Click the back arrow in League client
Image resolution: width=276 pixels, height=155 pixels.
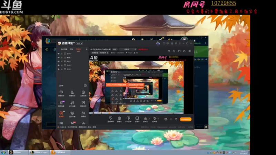pos(47,50)
